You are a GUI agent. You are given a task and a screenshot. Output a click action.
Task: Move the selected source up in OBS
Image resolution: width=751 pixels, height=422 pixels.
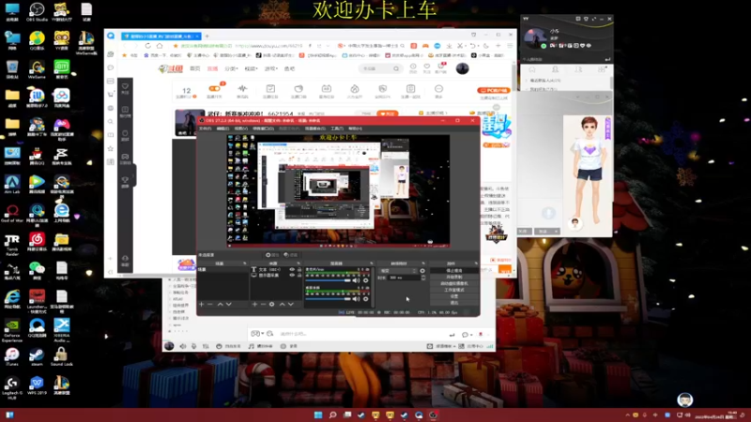[x=283, y=304]
